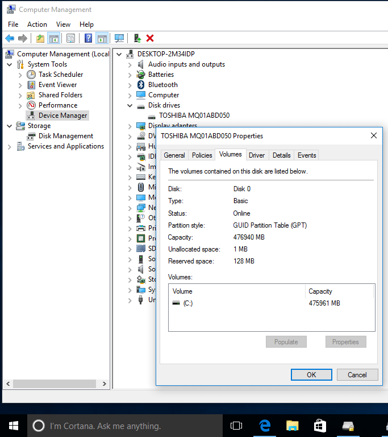Click the Back arrow in the toolbar
This screenshot has width=388, height=437.
click(x=10, y=38)
